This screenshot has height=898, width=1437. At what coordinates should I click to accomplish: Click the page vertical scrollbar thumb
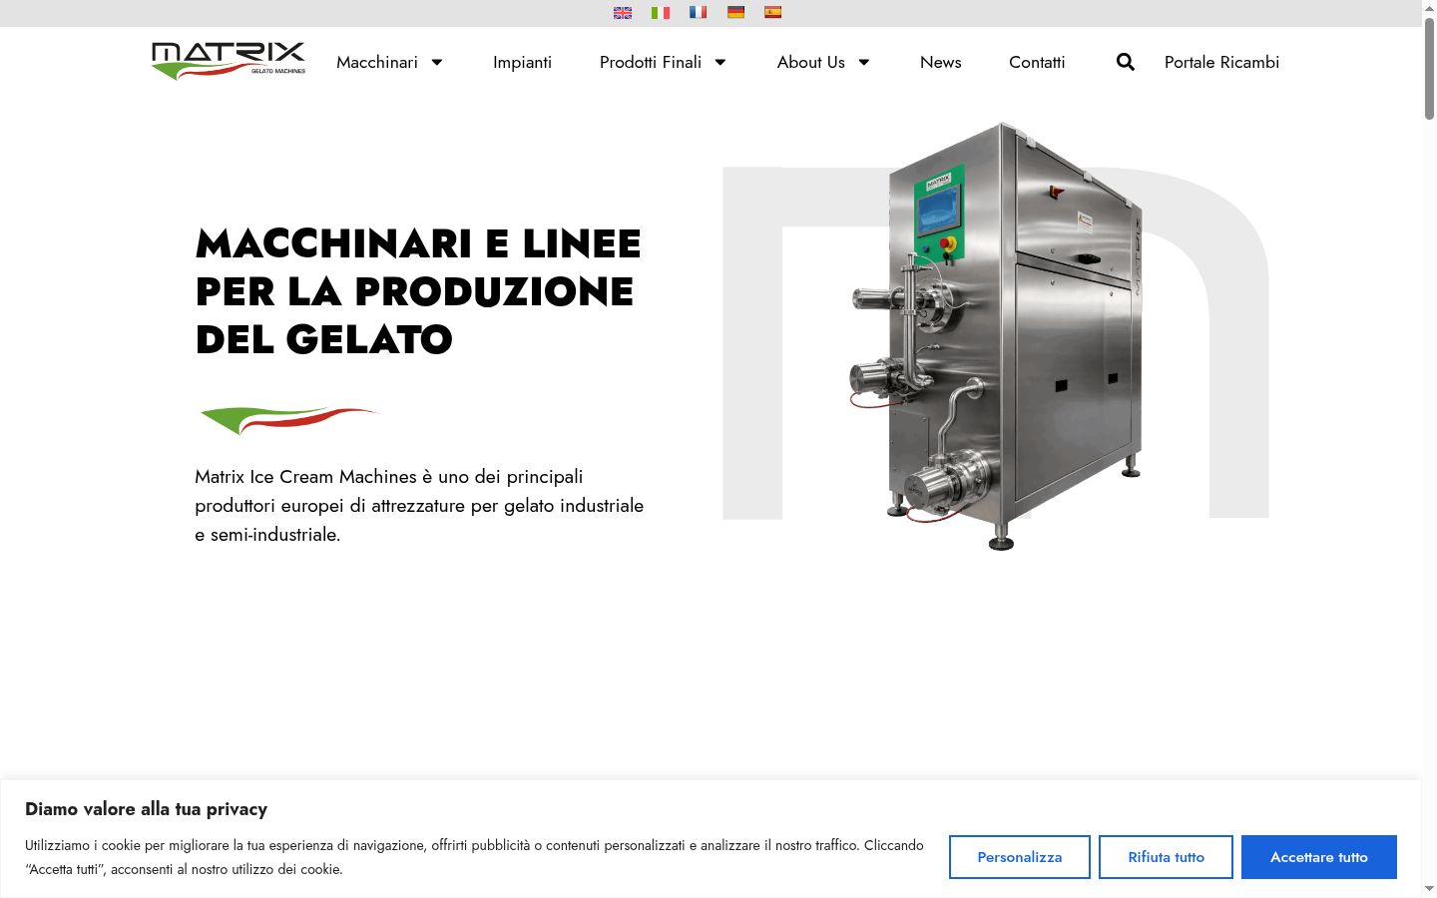(1429, 69)
